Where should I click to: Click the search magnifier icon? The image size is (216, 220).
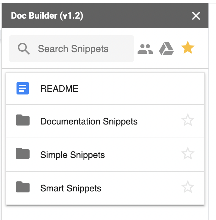(24, 49)
